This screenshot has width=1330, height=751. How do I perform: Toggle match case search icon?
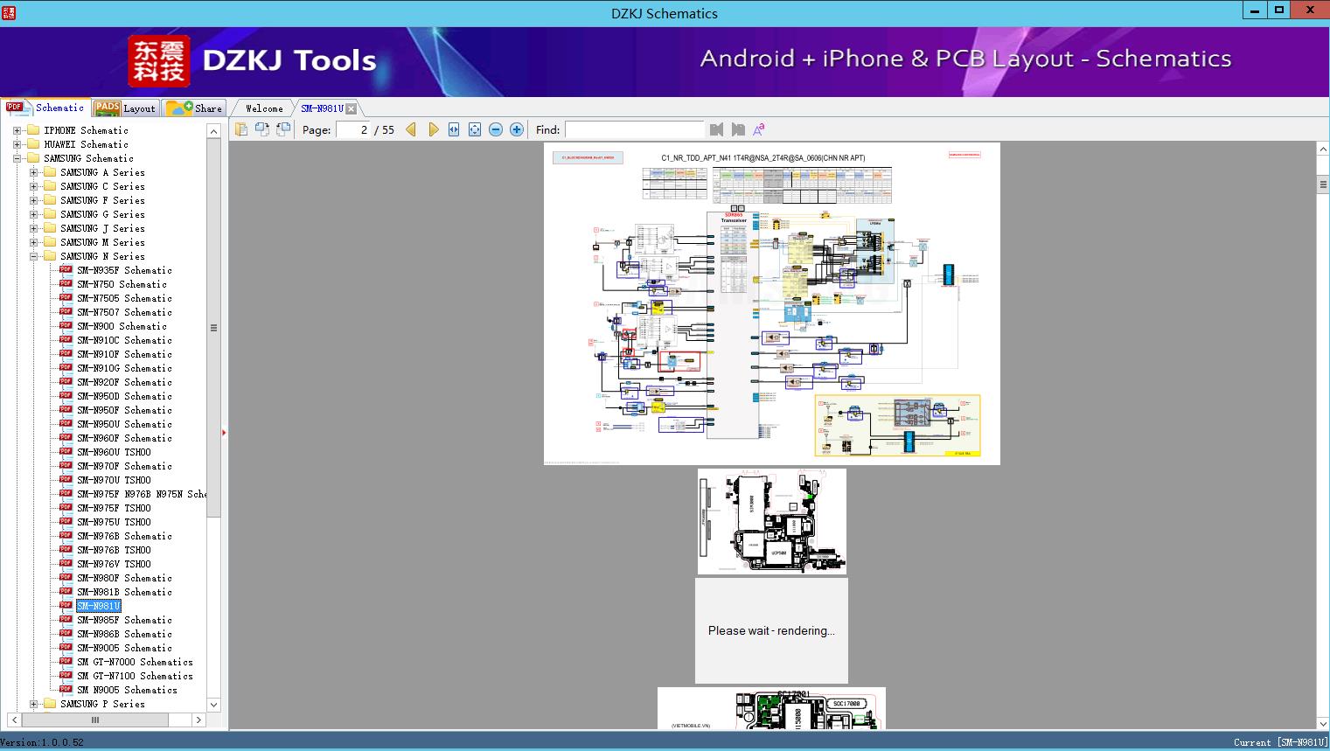pyautogui.click(x=759, y=129)
